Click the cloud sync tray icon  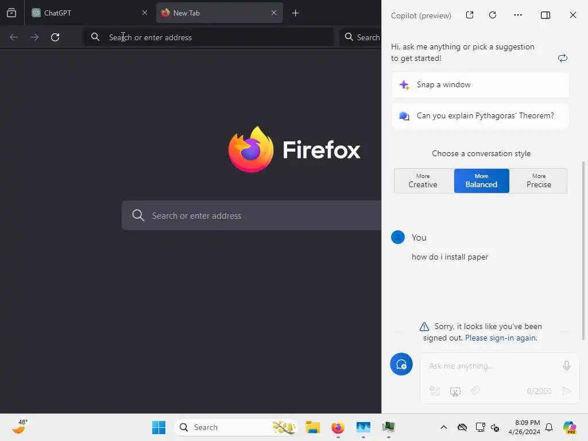point(462,427)
